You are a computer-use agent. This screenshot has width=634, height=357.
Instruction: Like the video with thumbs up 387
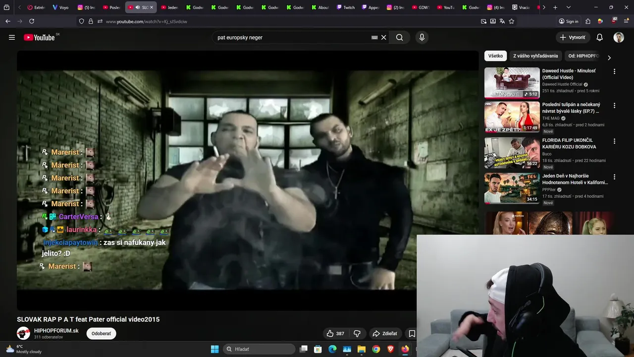click(x=335, y=334)
